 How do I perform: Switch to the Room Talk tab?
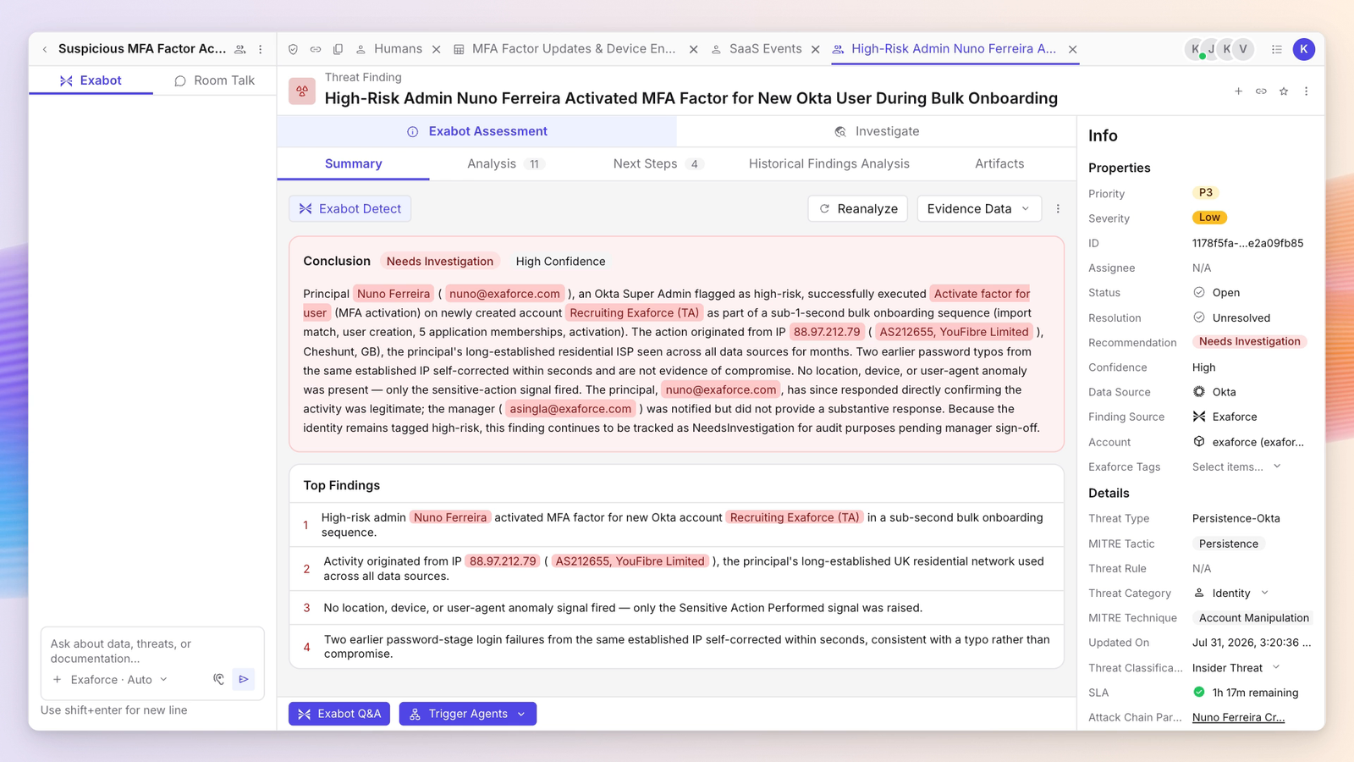point(215,80)
